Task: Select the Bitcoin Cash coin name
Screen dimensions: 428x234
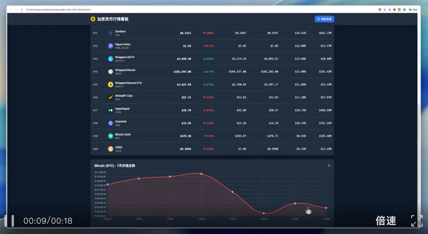Action: click(123, 134)
